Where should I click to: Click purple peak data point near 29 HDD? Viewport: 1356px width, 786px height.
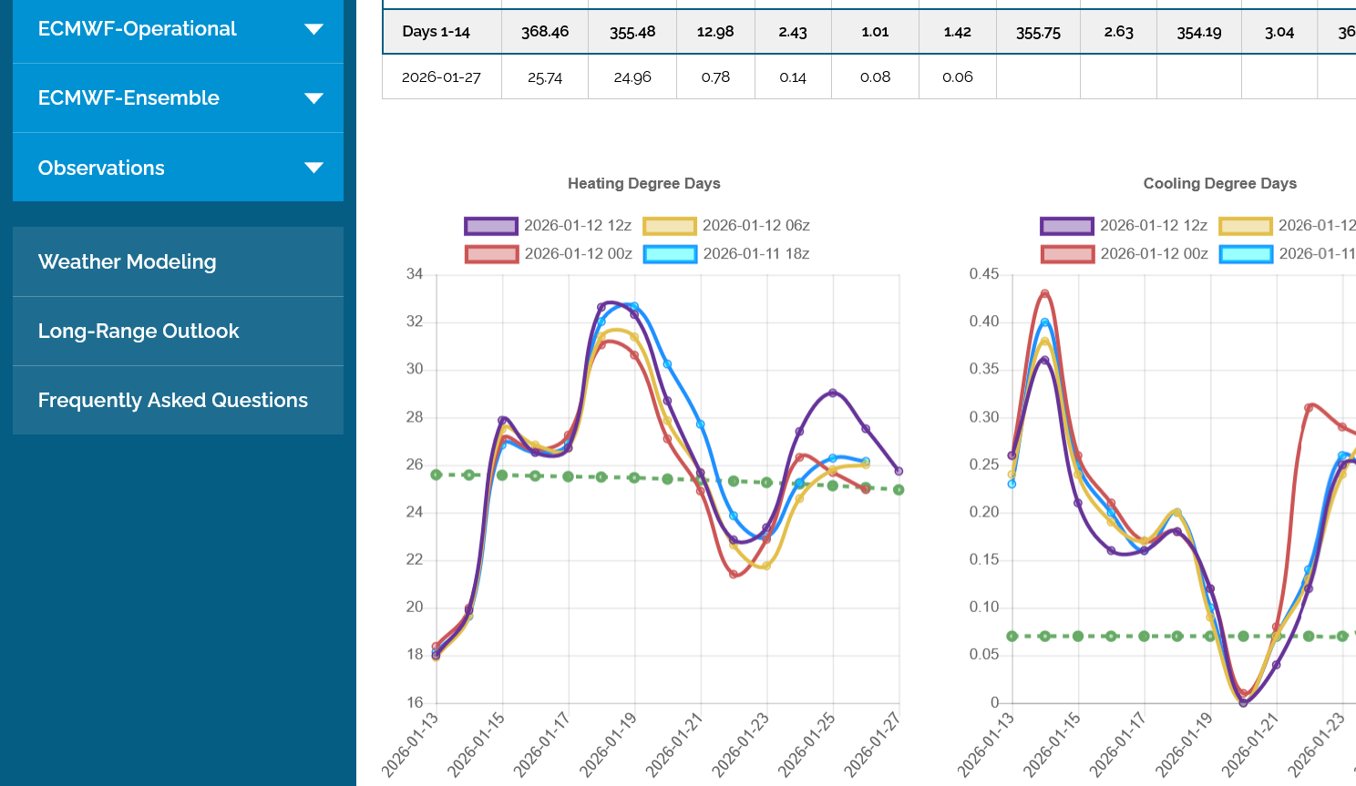(x=833, y=393)
